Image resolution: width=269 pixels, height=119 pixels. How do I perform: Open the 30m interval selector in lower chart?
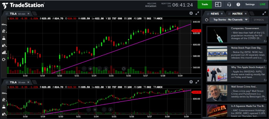(x=4, y=93)
